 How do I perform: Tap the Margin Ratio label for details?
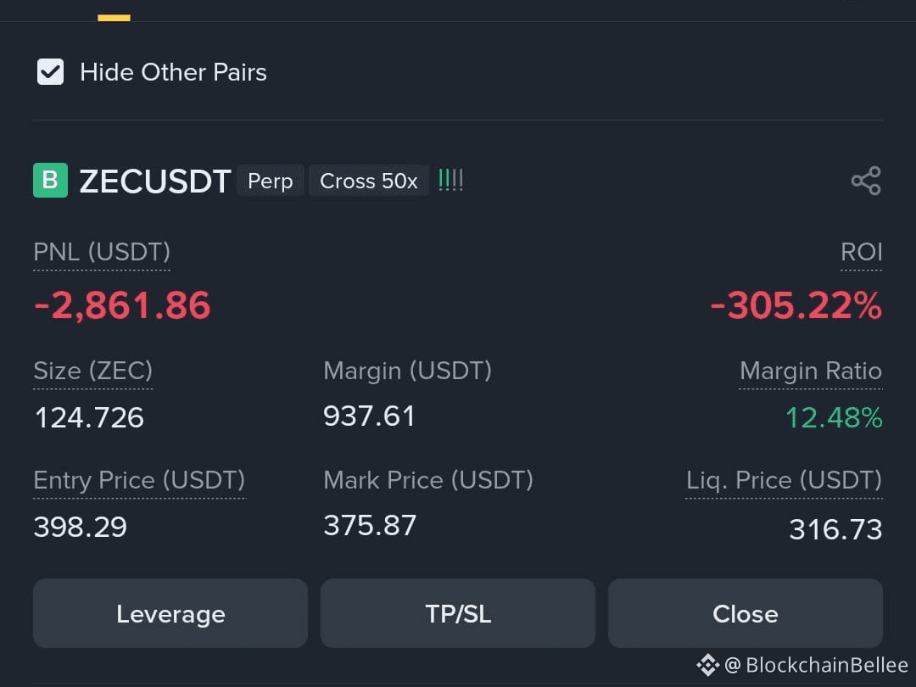[811, 371]
